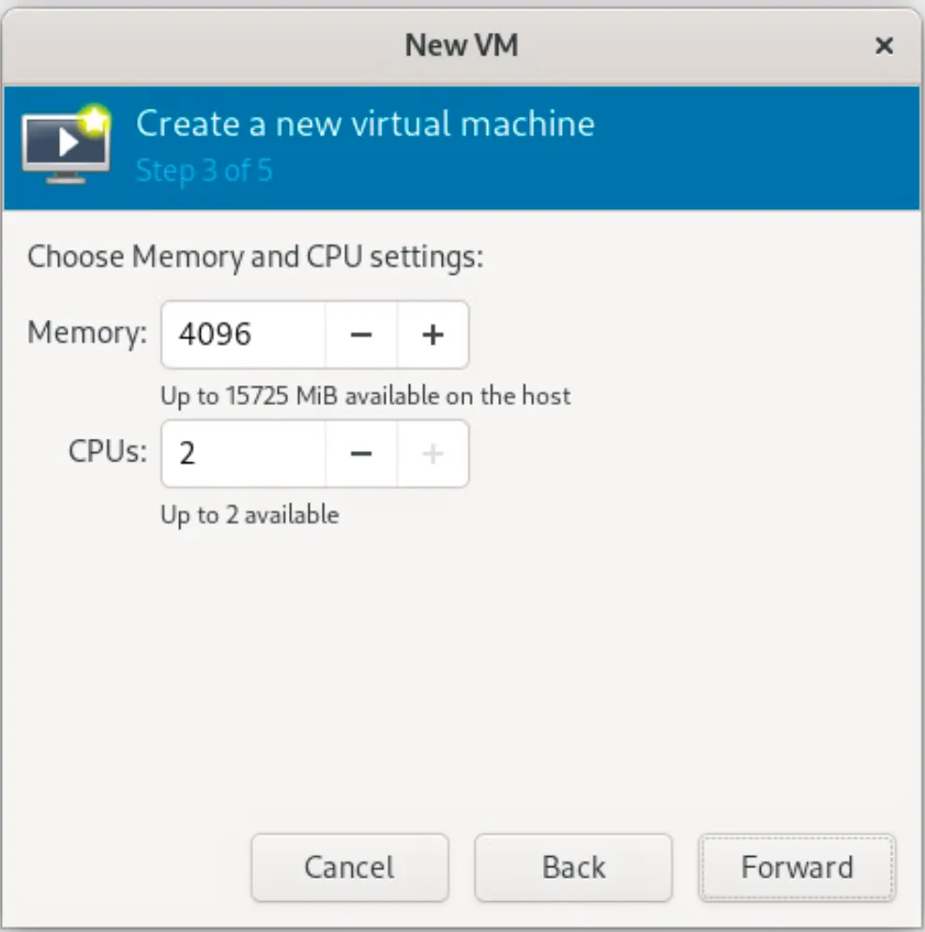Click the 'CPUs:' label

coord(108,451)
